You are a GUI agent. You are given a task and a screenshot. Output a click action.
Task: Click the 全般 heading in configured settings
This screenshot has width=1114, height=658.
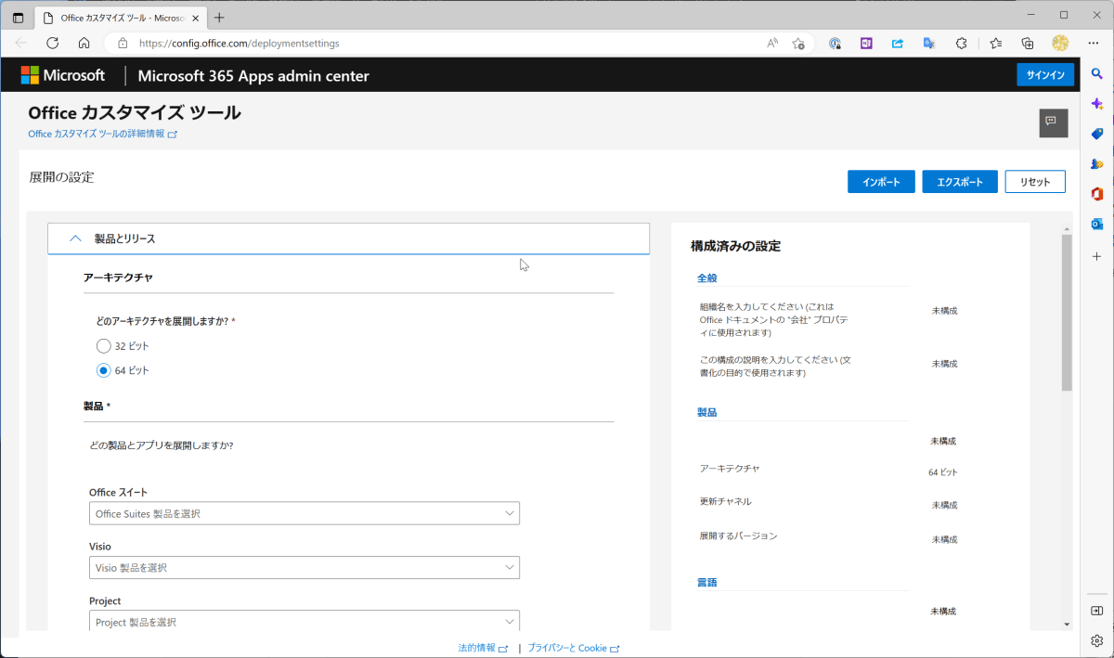(706, 277)
